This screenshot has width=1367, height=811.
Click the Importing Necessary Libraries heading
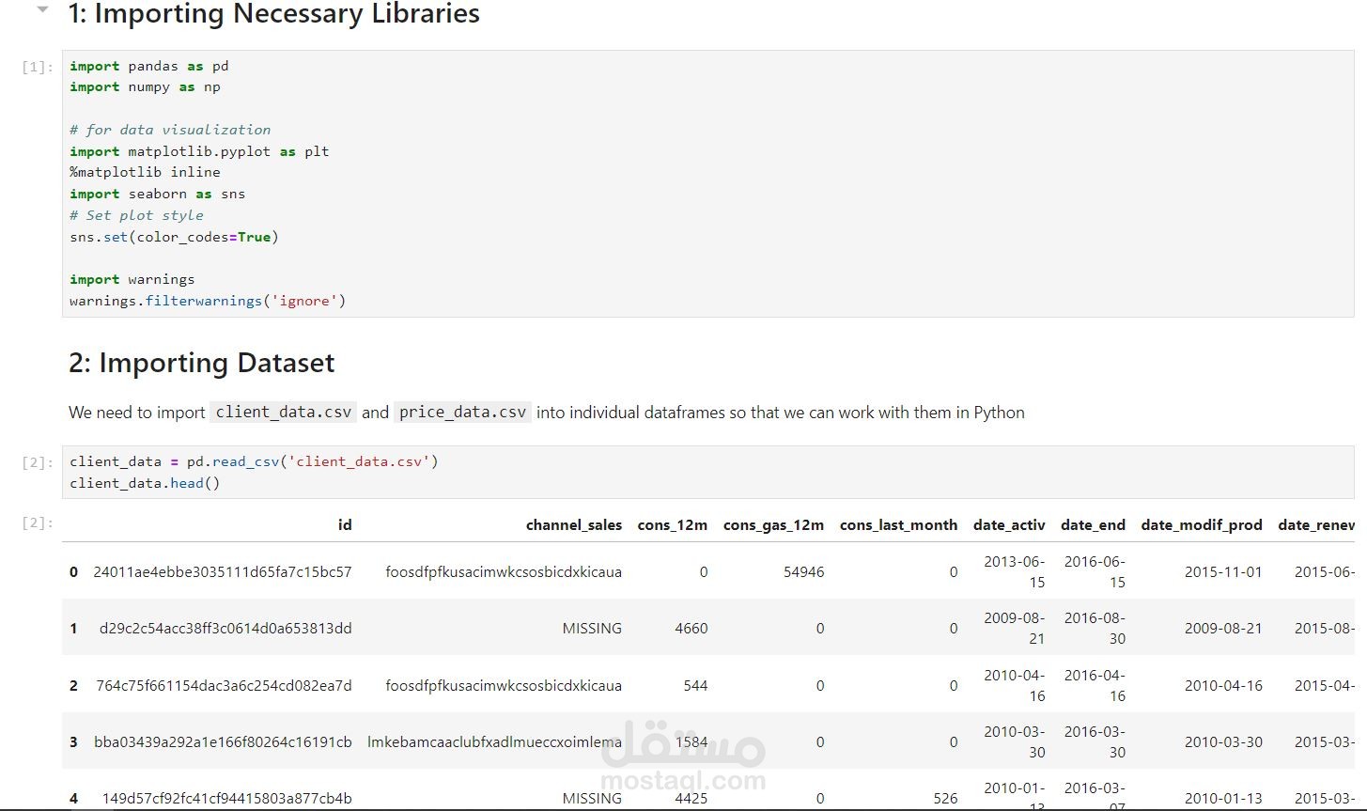pos(274,14)
